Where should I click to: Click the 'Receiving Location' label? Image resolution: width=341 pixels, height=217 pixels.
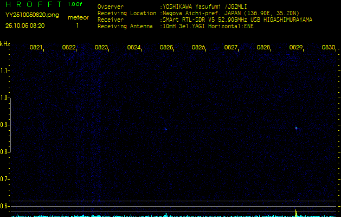pos(127,13)
